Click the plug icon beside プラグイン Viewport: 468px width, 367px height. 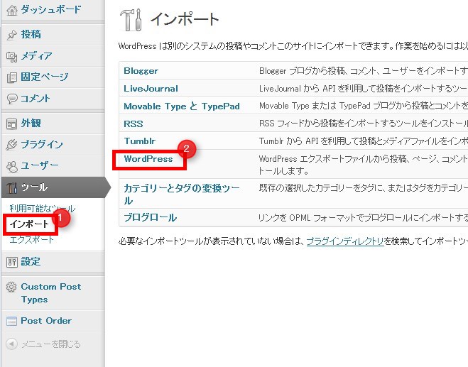pyautogui.click(x=12, y=145)
